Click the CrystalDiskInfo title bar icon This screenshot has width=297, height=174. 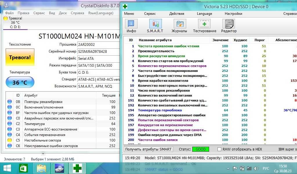(6, 5)
